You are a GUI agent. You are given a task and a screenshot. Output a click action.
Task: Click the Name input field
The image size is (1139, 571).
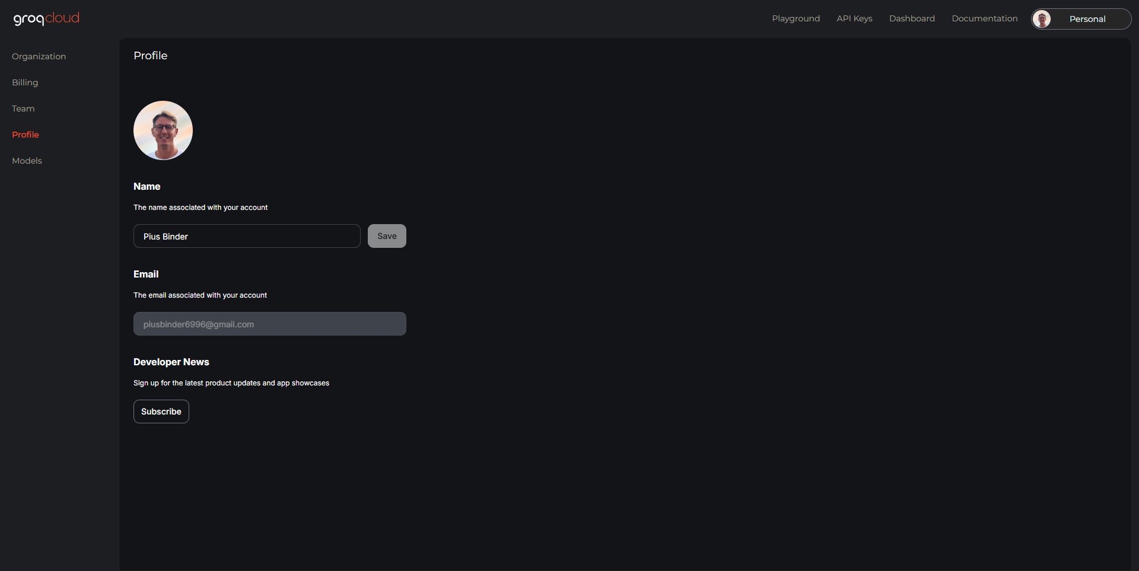click(247, 236)
